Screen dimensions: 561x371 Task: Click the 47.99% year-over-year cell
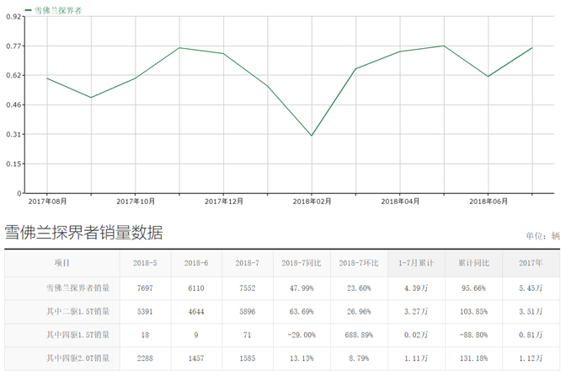(302, 288)
